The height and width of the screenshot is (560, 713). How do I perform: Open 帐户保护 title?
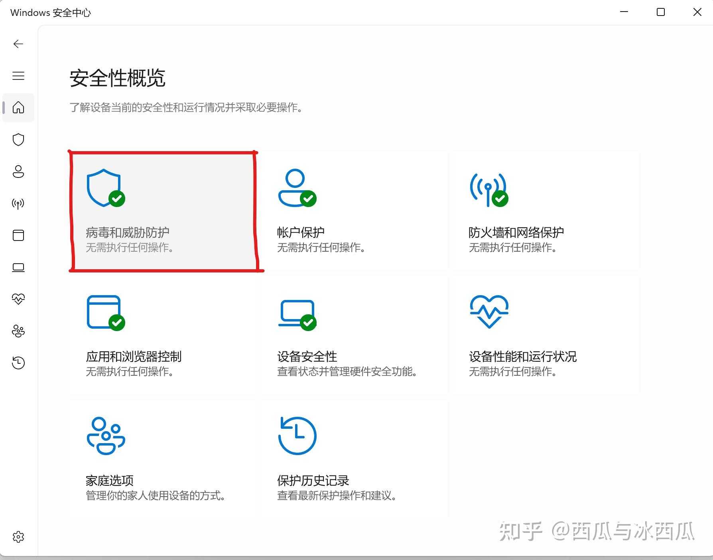click(x=301, y=232)
